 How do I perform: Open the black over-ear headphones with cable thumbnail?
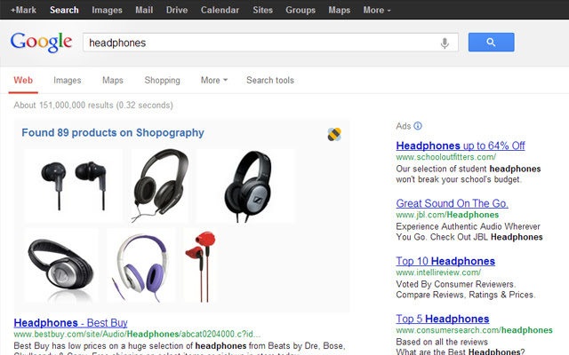[x=160, y=185]
